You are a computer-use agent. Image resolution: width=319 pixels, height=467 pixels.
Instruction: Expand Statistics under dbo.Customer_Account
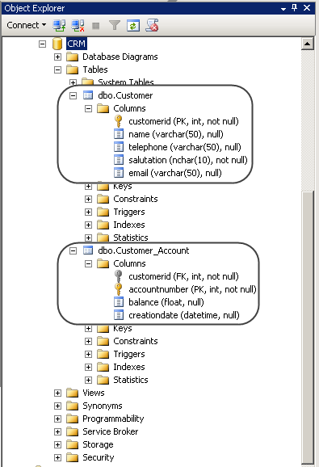click(88, 381)
